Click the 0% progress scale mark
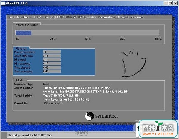This screenshot has height=139, width=179. [17, 39]
